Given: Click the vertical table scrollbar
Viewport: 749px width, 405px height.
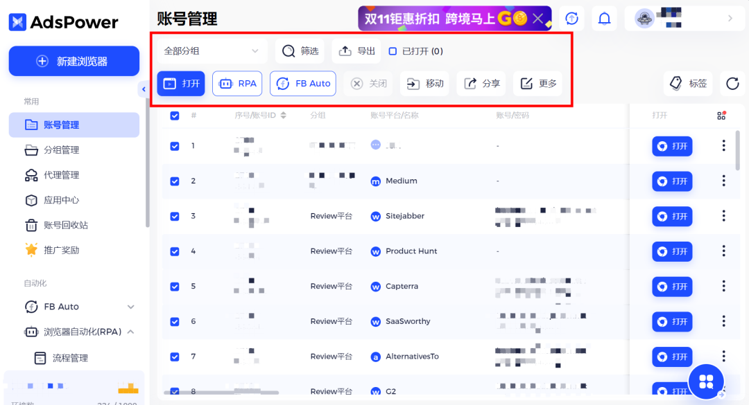Looking at the screenshot, I should click(737, 151).
